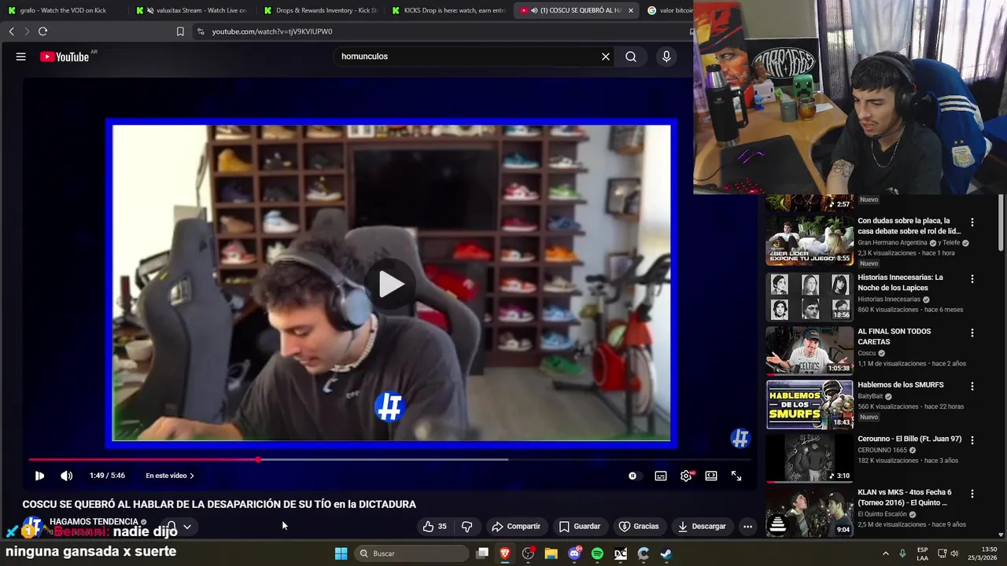Open options for 'Cerounno - El Bille'
Viewport: 1007px width, 566px height.
click(x=972, y=440)
